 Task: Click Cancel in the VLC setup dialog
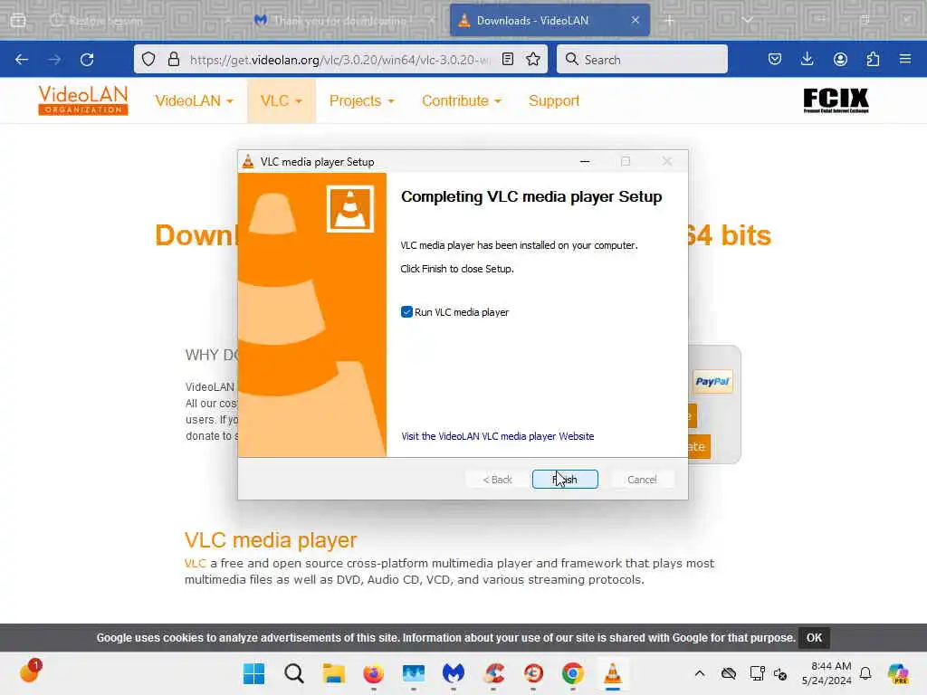click(x=642, y=480)
